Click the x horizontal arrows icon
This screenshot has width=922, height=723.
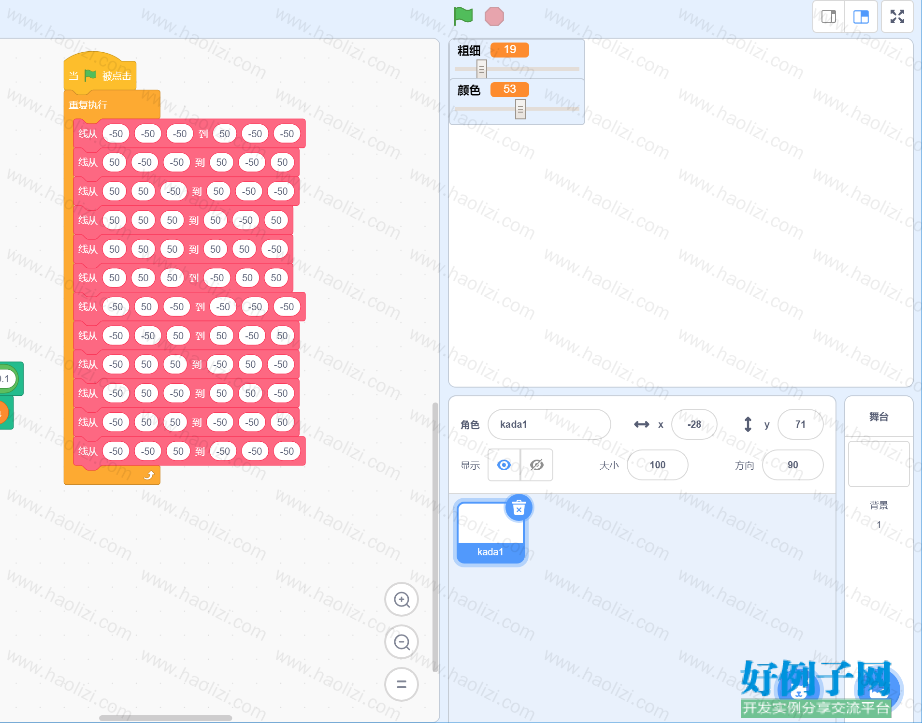click(x=642, y=424)
